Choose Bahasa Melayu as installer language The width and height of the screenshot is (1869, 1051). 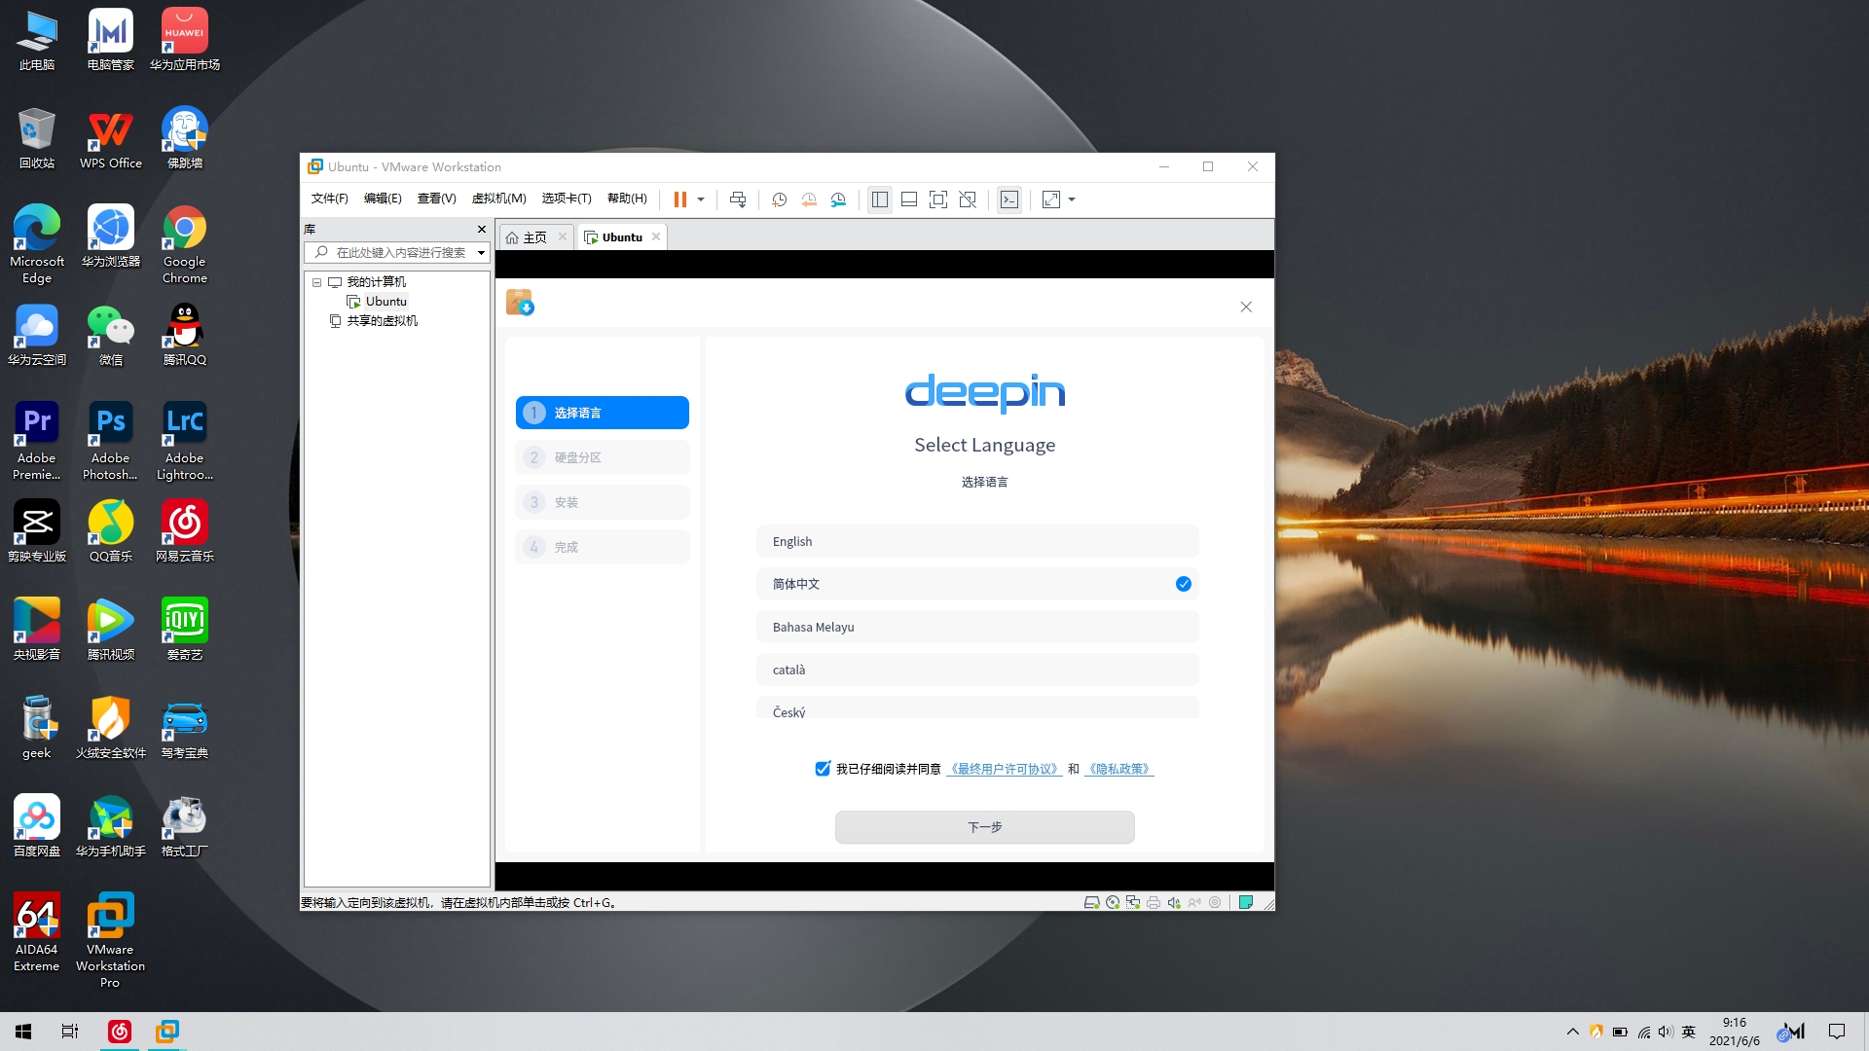point(977,627)
